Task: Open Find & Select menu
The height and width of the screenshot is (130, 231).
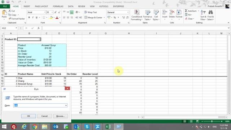Action: click(210, 15)
